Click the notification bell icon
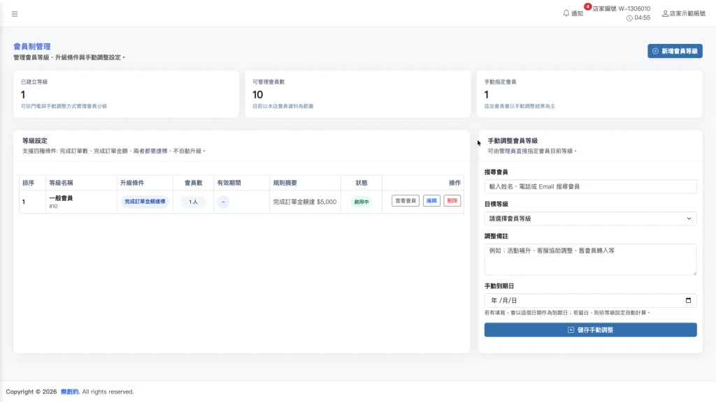 [566, 13]
